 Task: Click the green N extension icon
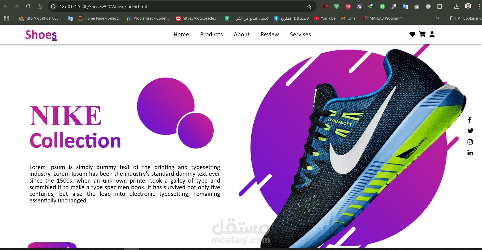pyautogui.click(x=382, y=6)
